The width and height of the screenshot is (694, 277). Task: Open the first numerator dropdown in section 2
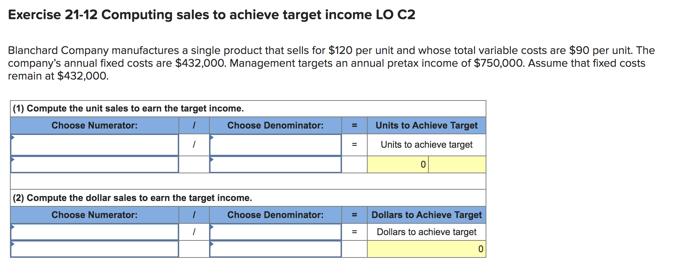(94, 232)
